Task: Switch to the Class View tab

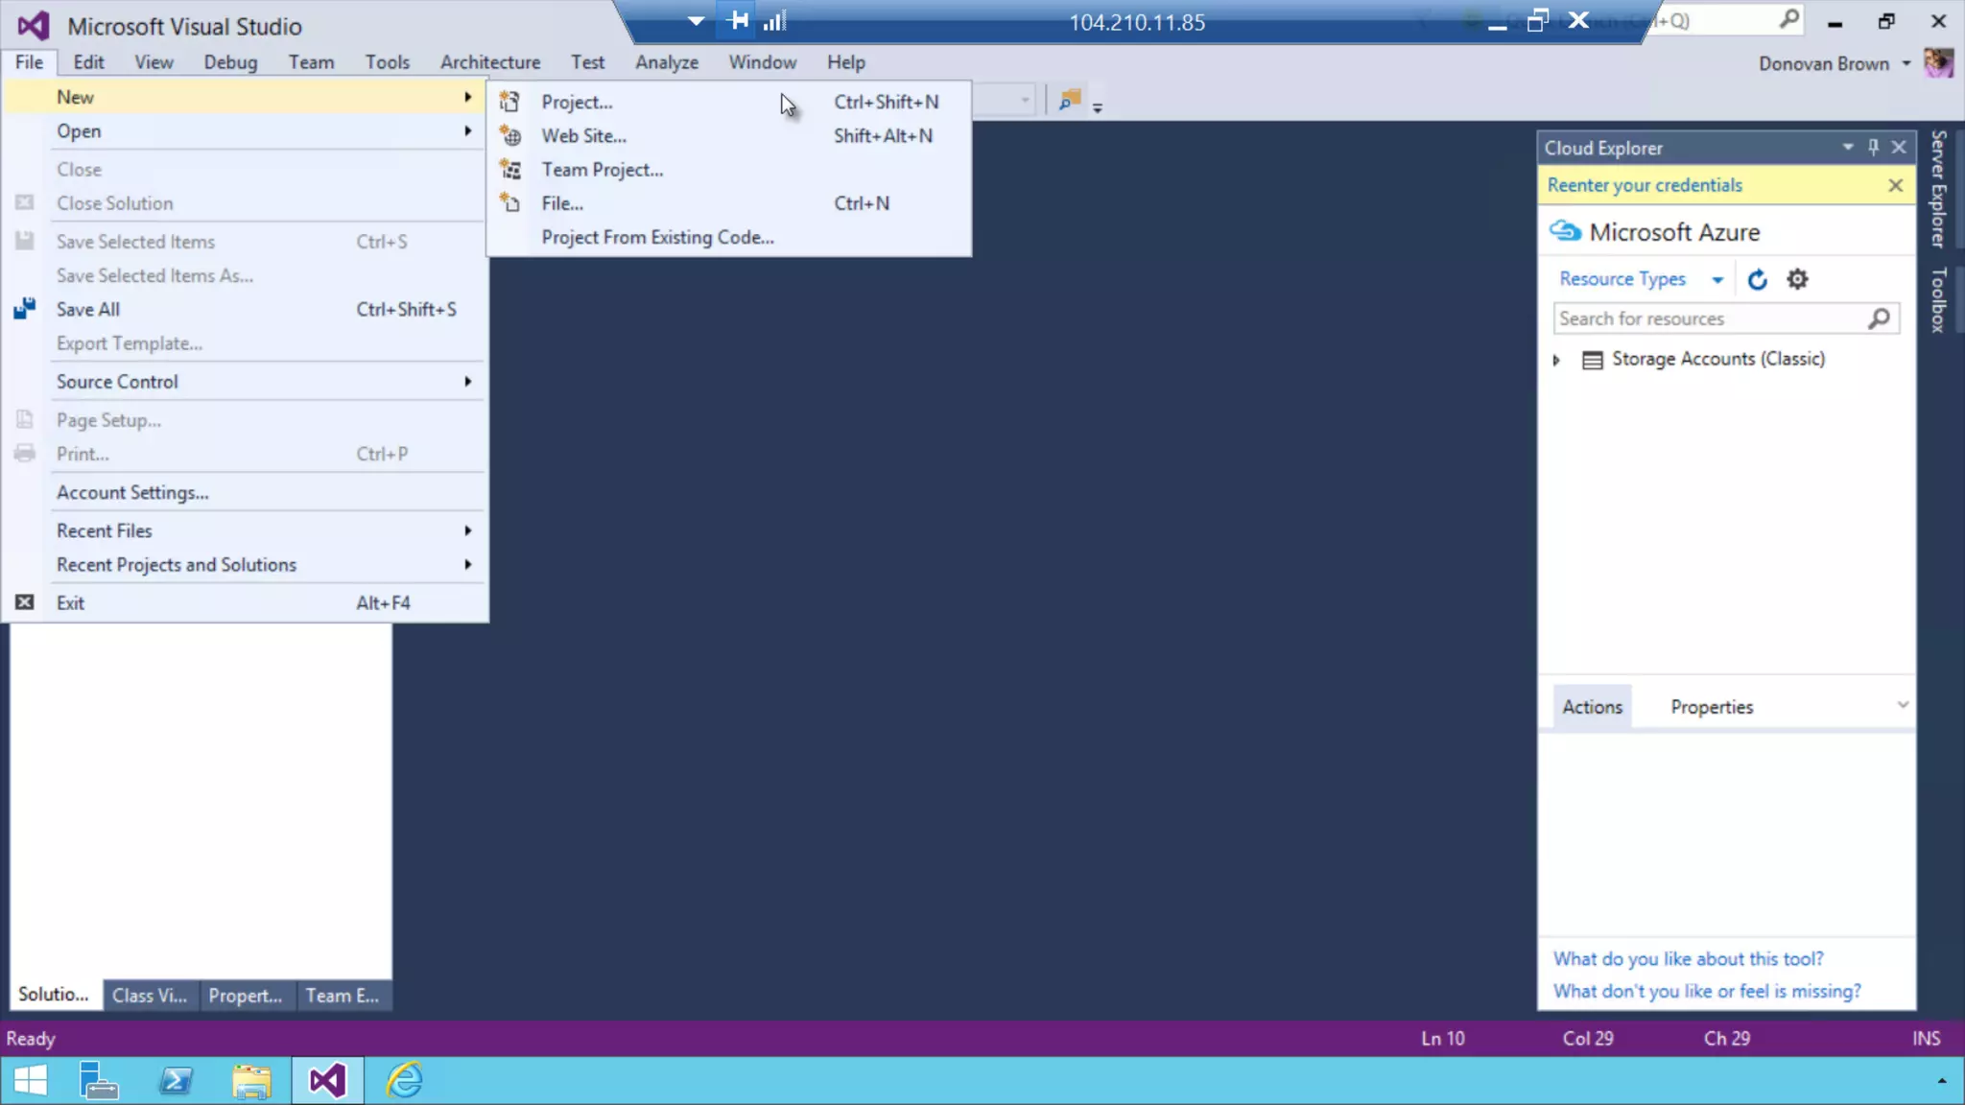Action: click(x=149, y=996)
